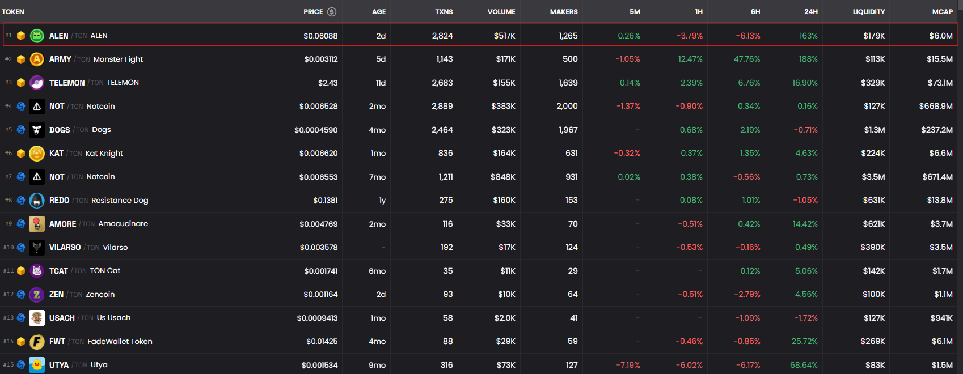The width and height of the screenshot is (963, 374).
Task: Click the USACH token logo
Action: (37, 318)
